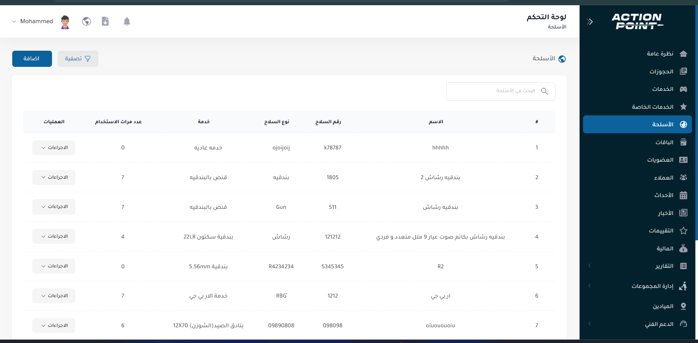Viewport: 698px width, 343px height.
Task: Open الباقات menu item
Action: pos(637,142)
